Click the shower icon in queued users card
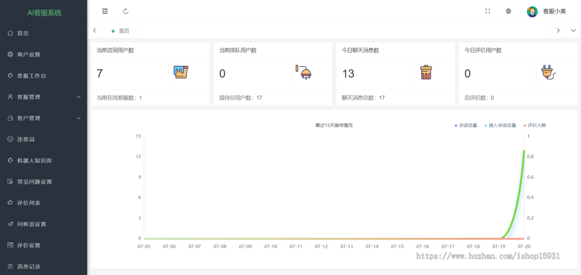Viewport: 581px width, 275px height. tap(304, 73)
